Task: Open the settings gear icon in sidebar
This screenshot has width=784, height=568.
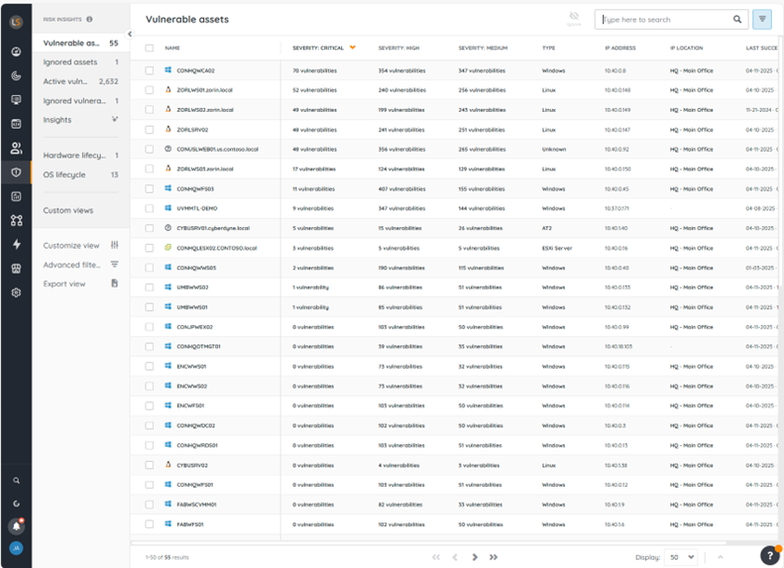Action: point(16,292)
